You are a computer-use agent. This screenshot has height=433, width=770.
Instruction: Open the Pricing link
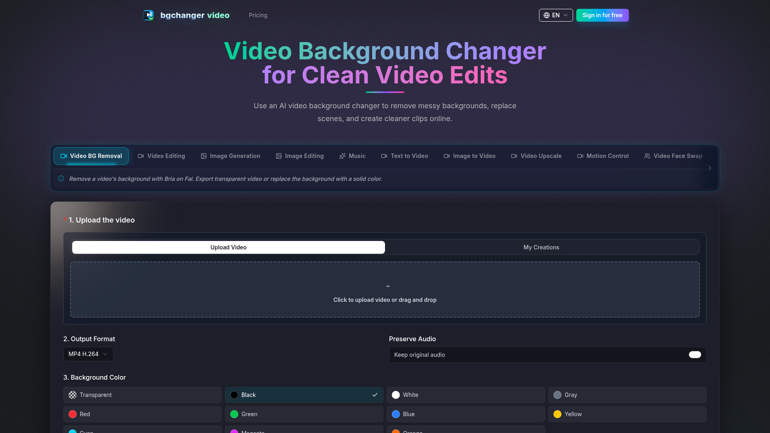258,15
